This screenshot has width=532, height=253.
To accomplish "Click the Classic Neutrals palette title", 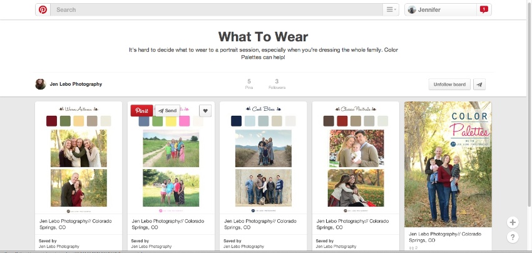I will click(x=356, y=109).
